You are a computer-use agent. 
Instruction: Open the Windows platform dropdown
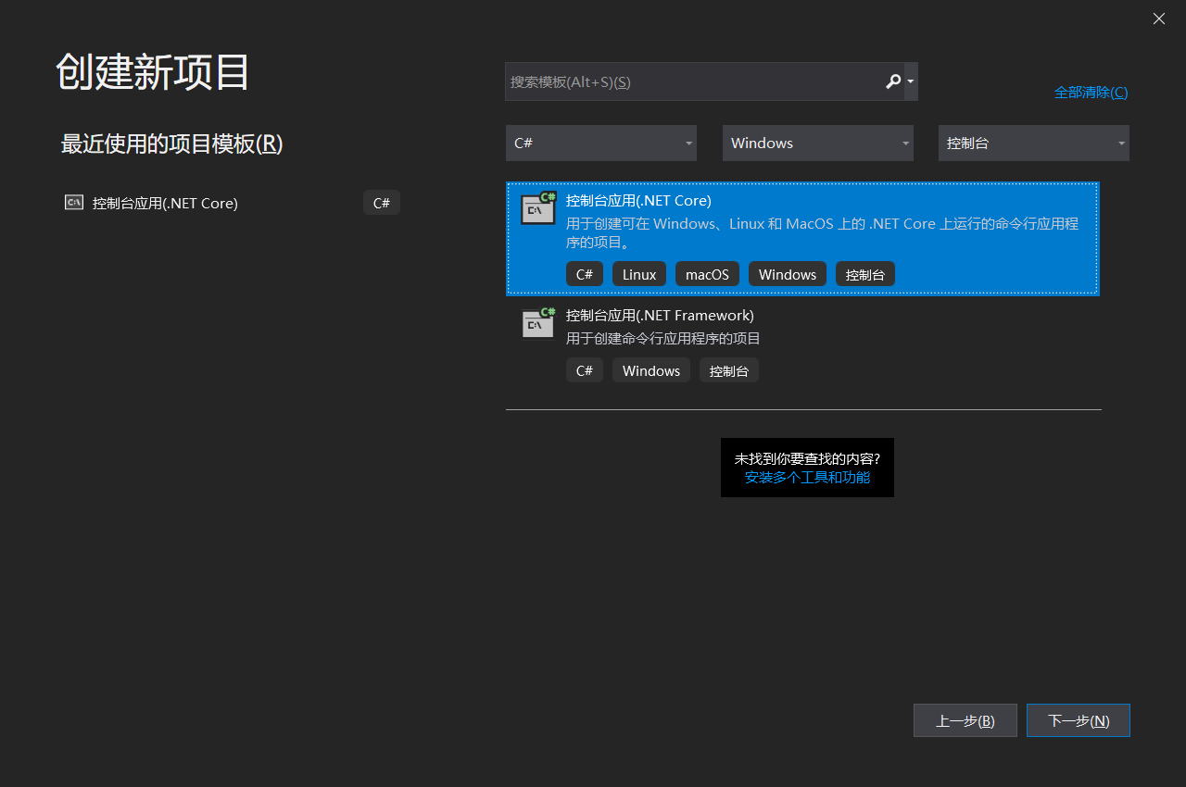pyautogui.click(x=817, y=143)
